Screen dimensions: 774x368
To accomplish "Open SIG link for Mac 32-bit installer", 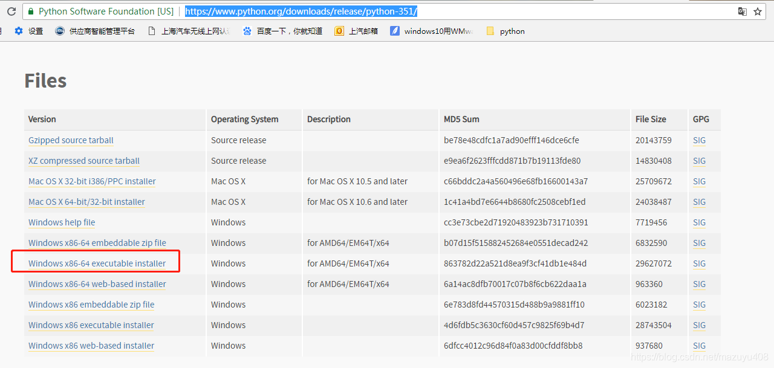I will tap(699, 181).
